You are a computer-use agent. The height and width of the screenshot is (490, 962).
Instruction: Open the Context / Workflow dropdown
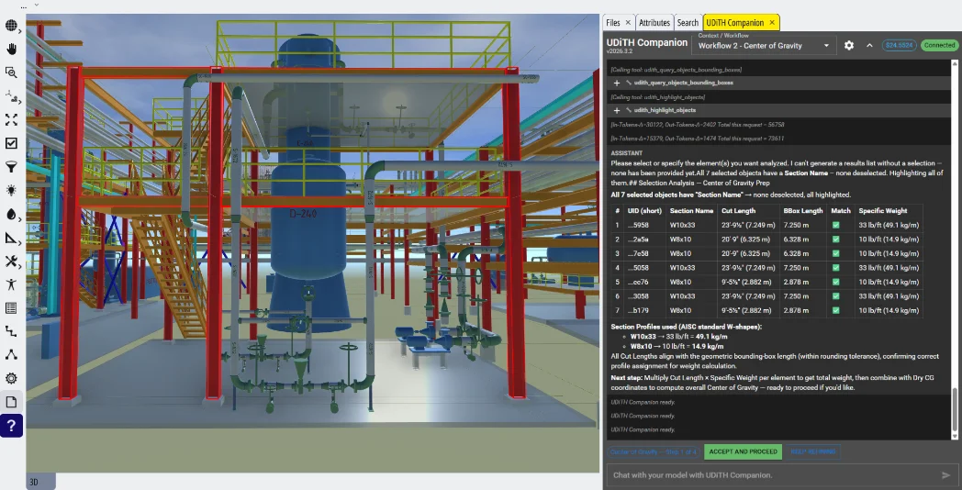763,45
